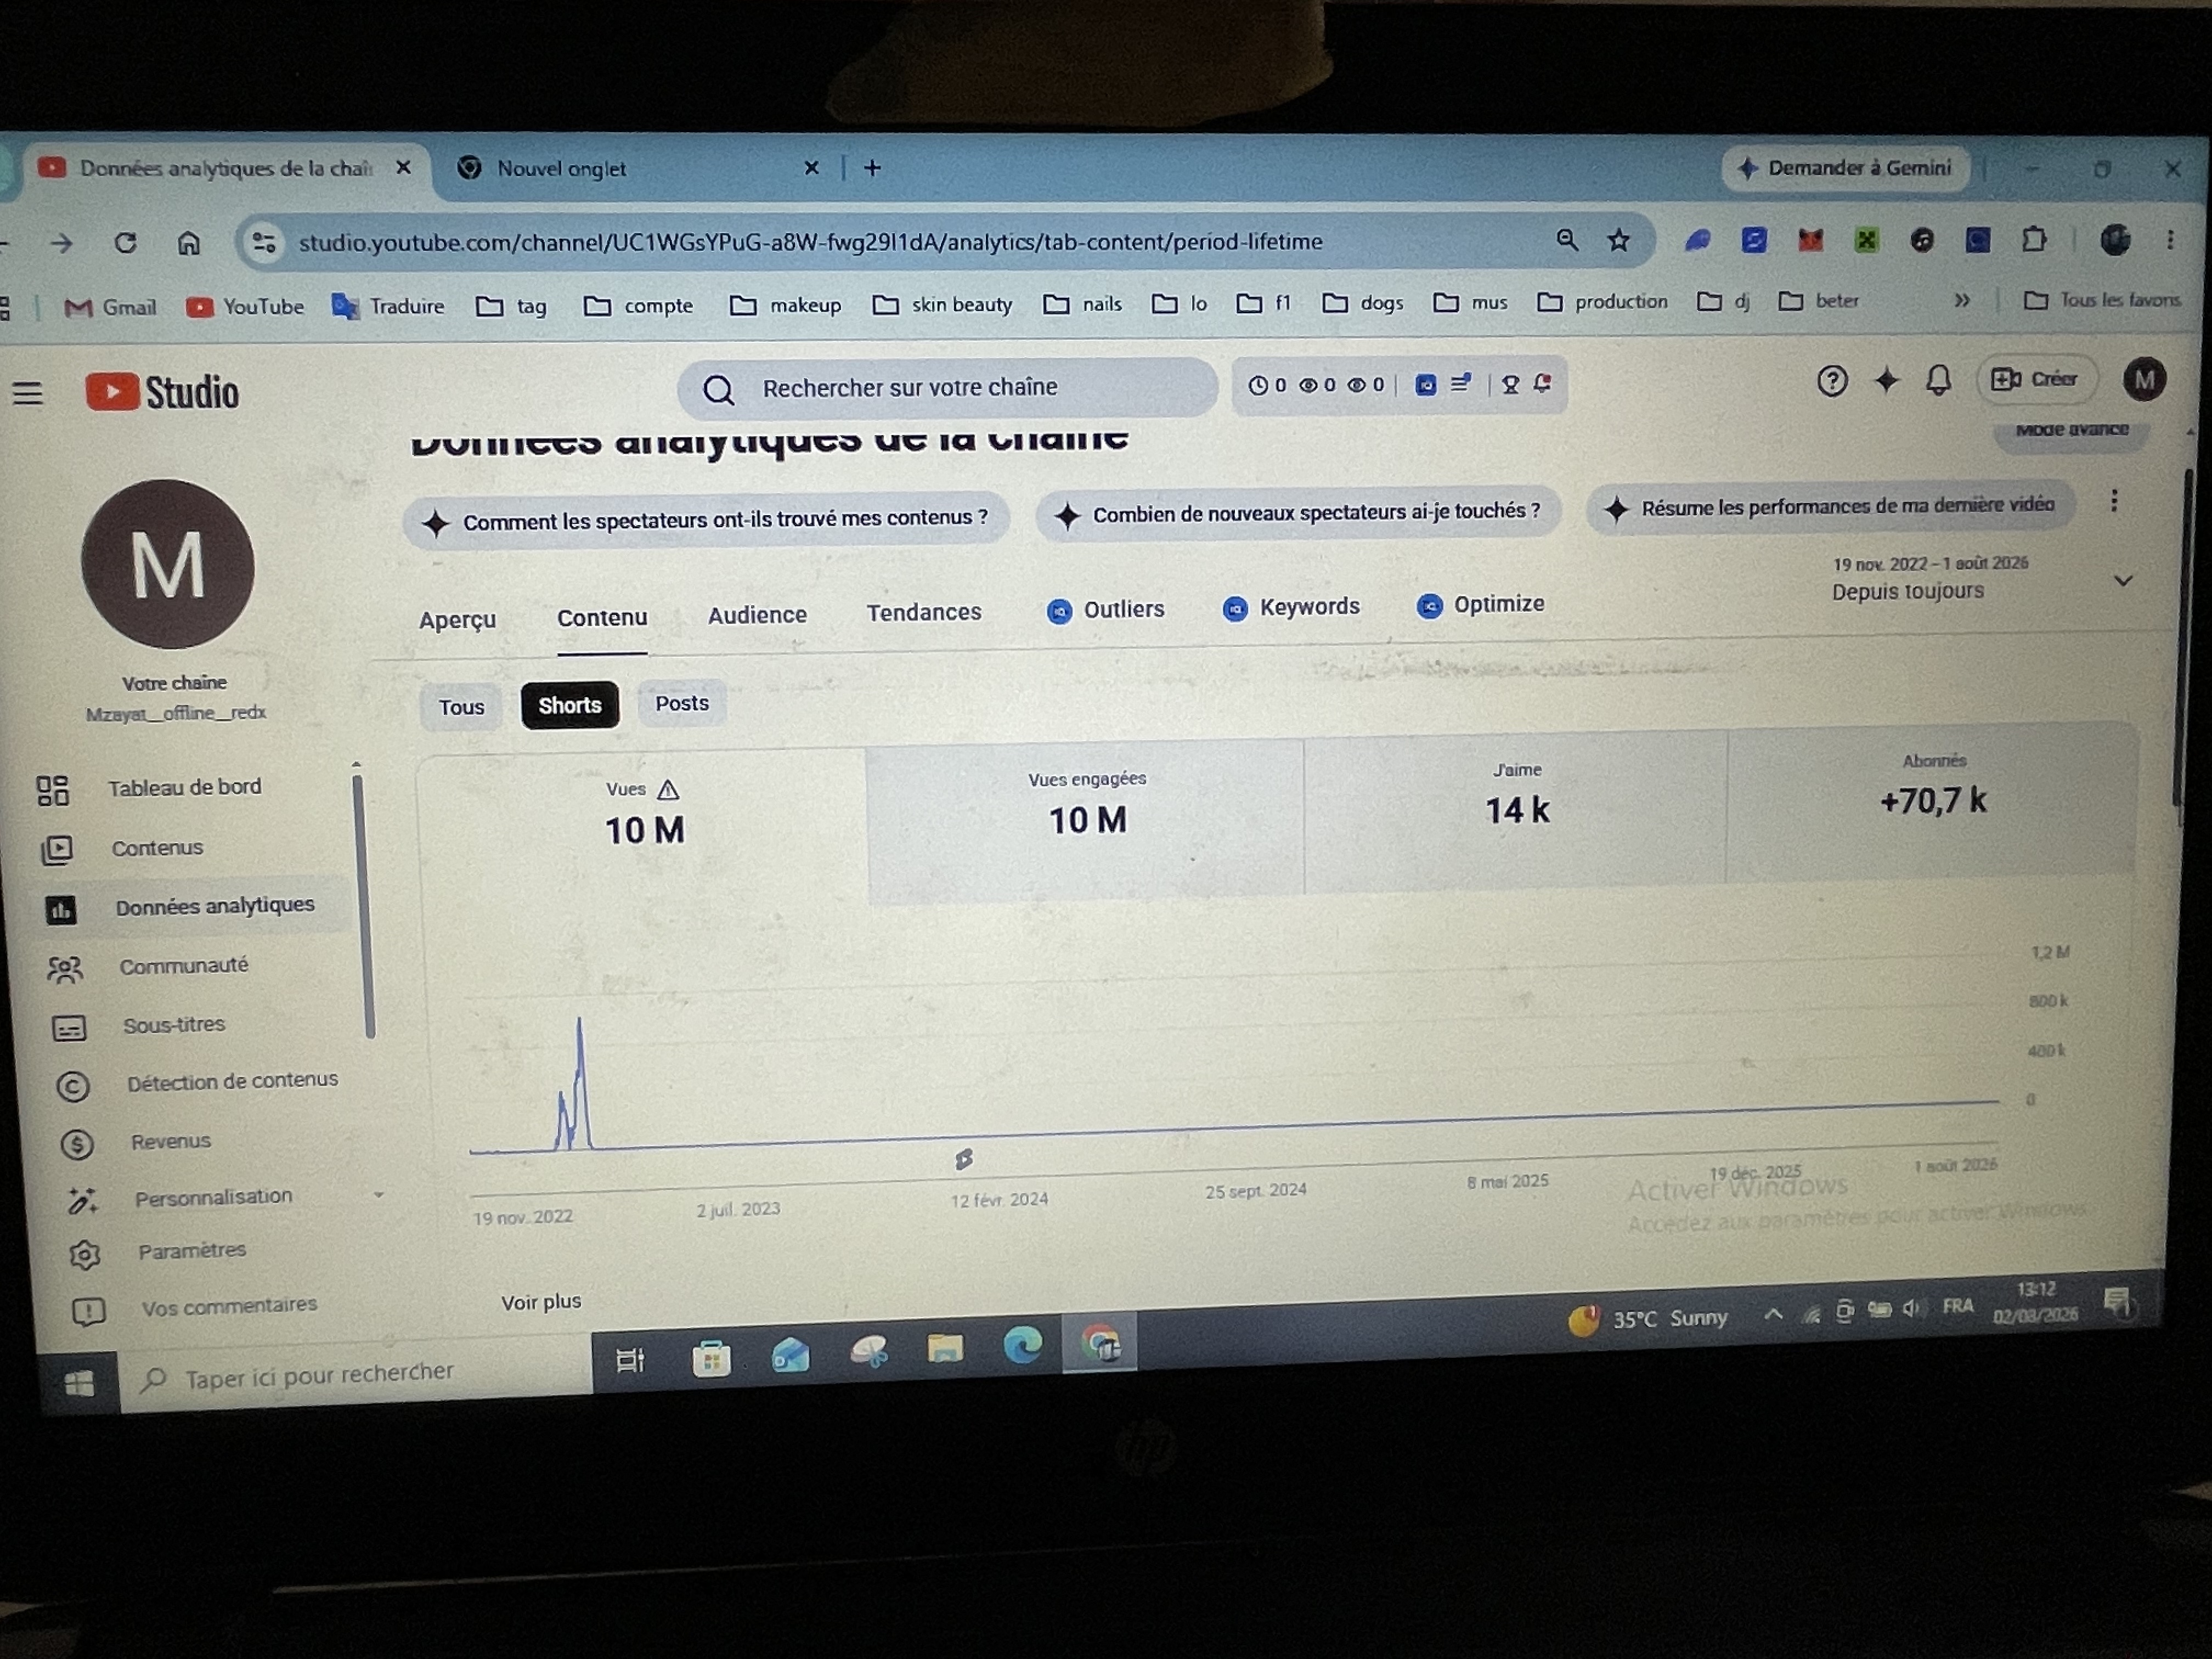
Task: Open the Keywords tab
Action: [1291, 607]
